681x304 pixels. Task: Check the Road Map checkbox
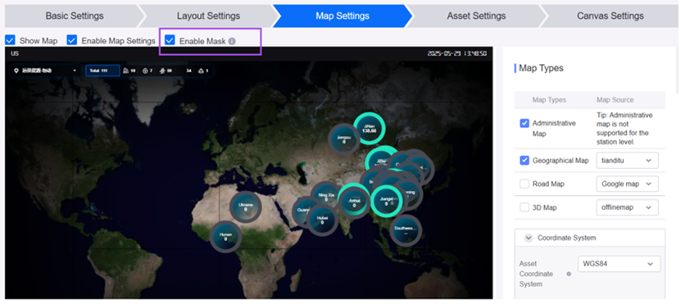(524, 184)
